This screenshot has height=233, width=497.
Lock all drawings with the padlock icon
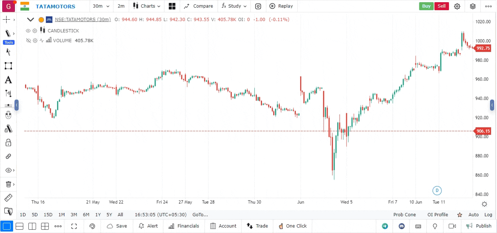[8, 142]
